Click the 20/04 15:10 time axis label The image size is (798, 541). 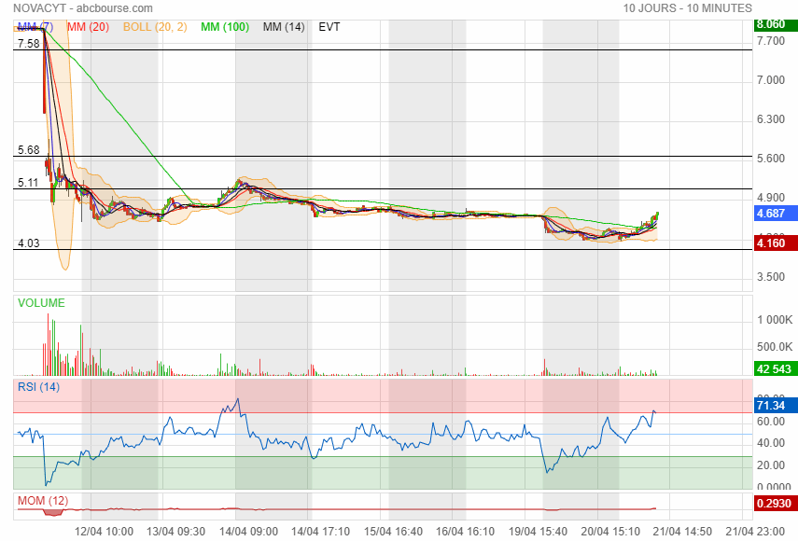tap(610, 532)
